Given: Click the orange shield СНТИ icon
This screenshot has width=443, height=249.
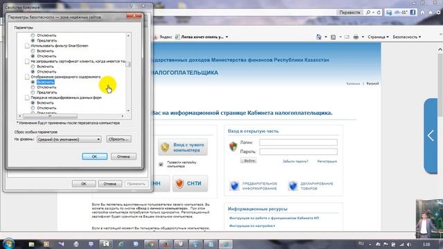Looking at the screenshot, I should 180,183.
